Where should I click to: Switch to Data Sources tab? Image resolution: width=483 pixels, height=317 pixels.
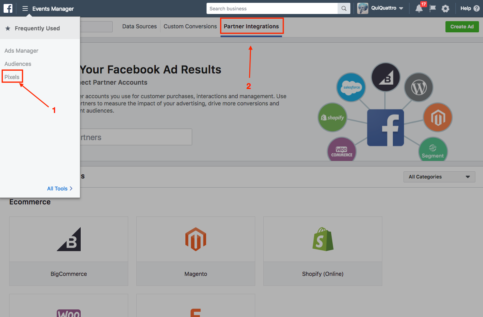[139, 26]
